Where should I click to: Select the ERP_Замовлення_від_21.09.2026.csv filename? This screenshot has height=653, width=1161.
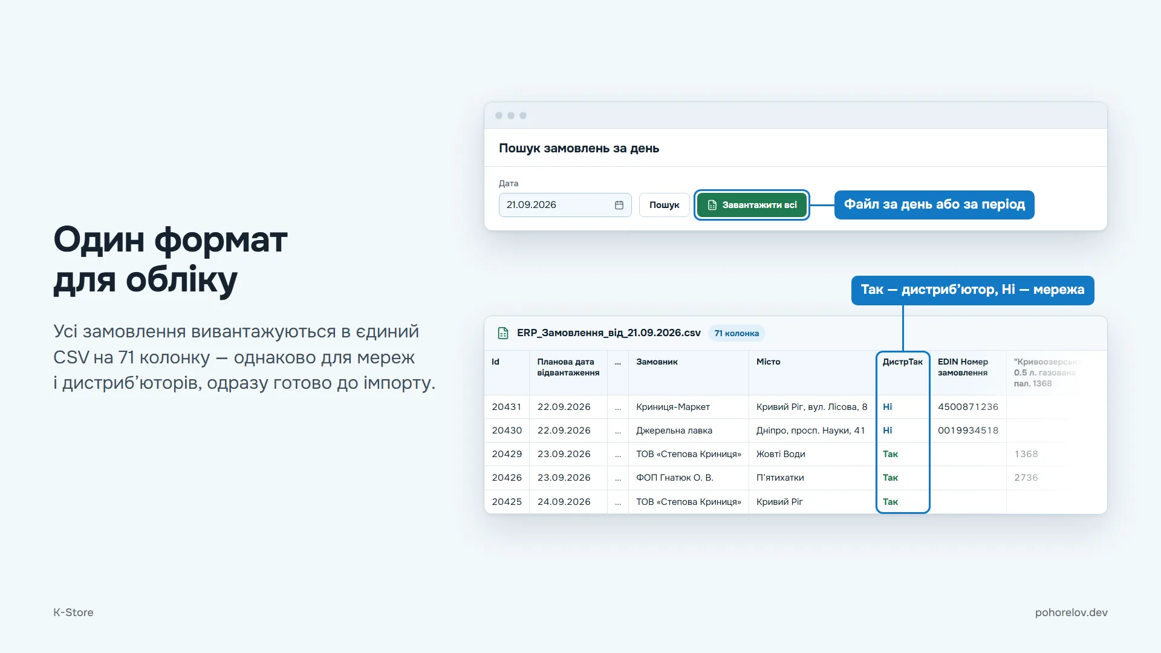[608, 333]
